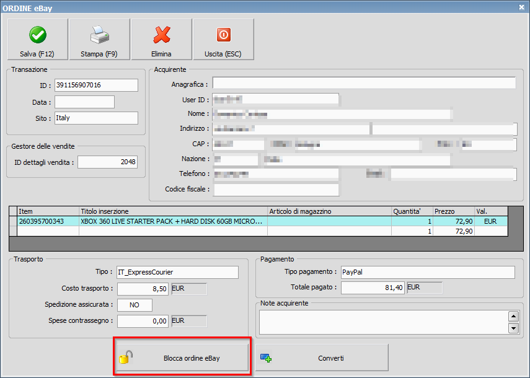The height and width of the screenshot is (378, 530).
Task: Print order with Stampa (F9) button
Action: [99, 39]
